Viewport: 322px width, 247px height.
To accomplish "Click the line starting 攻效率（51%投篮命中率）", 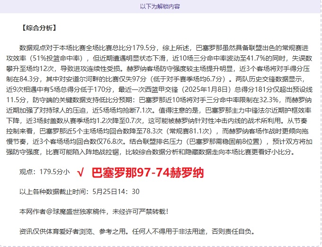I will pyautogui.click(x=159, y=58).
